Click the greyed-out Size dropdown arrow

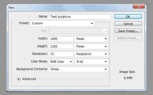[x=106, y=31]
